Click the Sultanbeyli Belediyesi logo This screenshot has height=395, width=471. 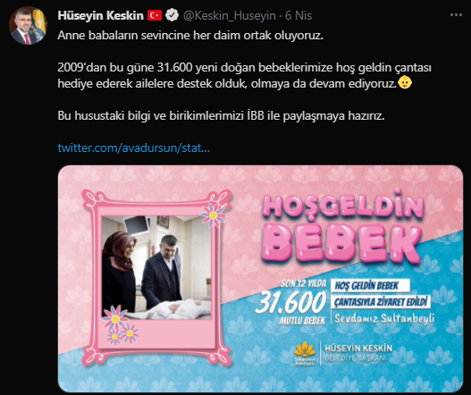point(305,354)
